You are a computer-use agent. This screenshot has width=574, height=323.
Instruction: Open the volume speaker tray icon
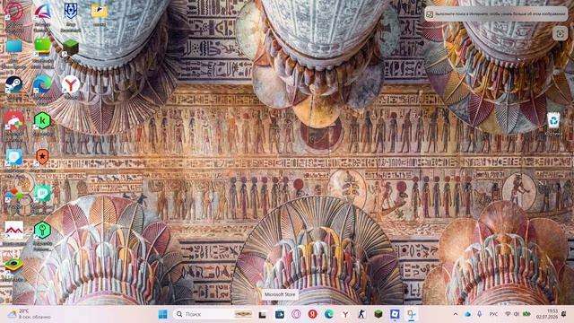[x=517, y=314]
